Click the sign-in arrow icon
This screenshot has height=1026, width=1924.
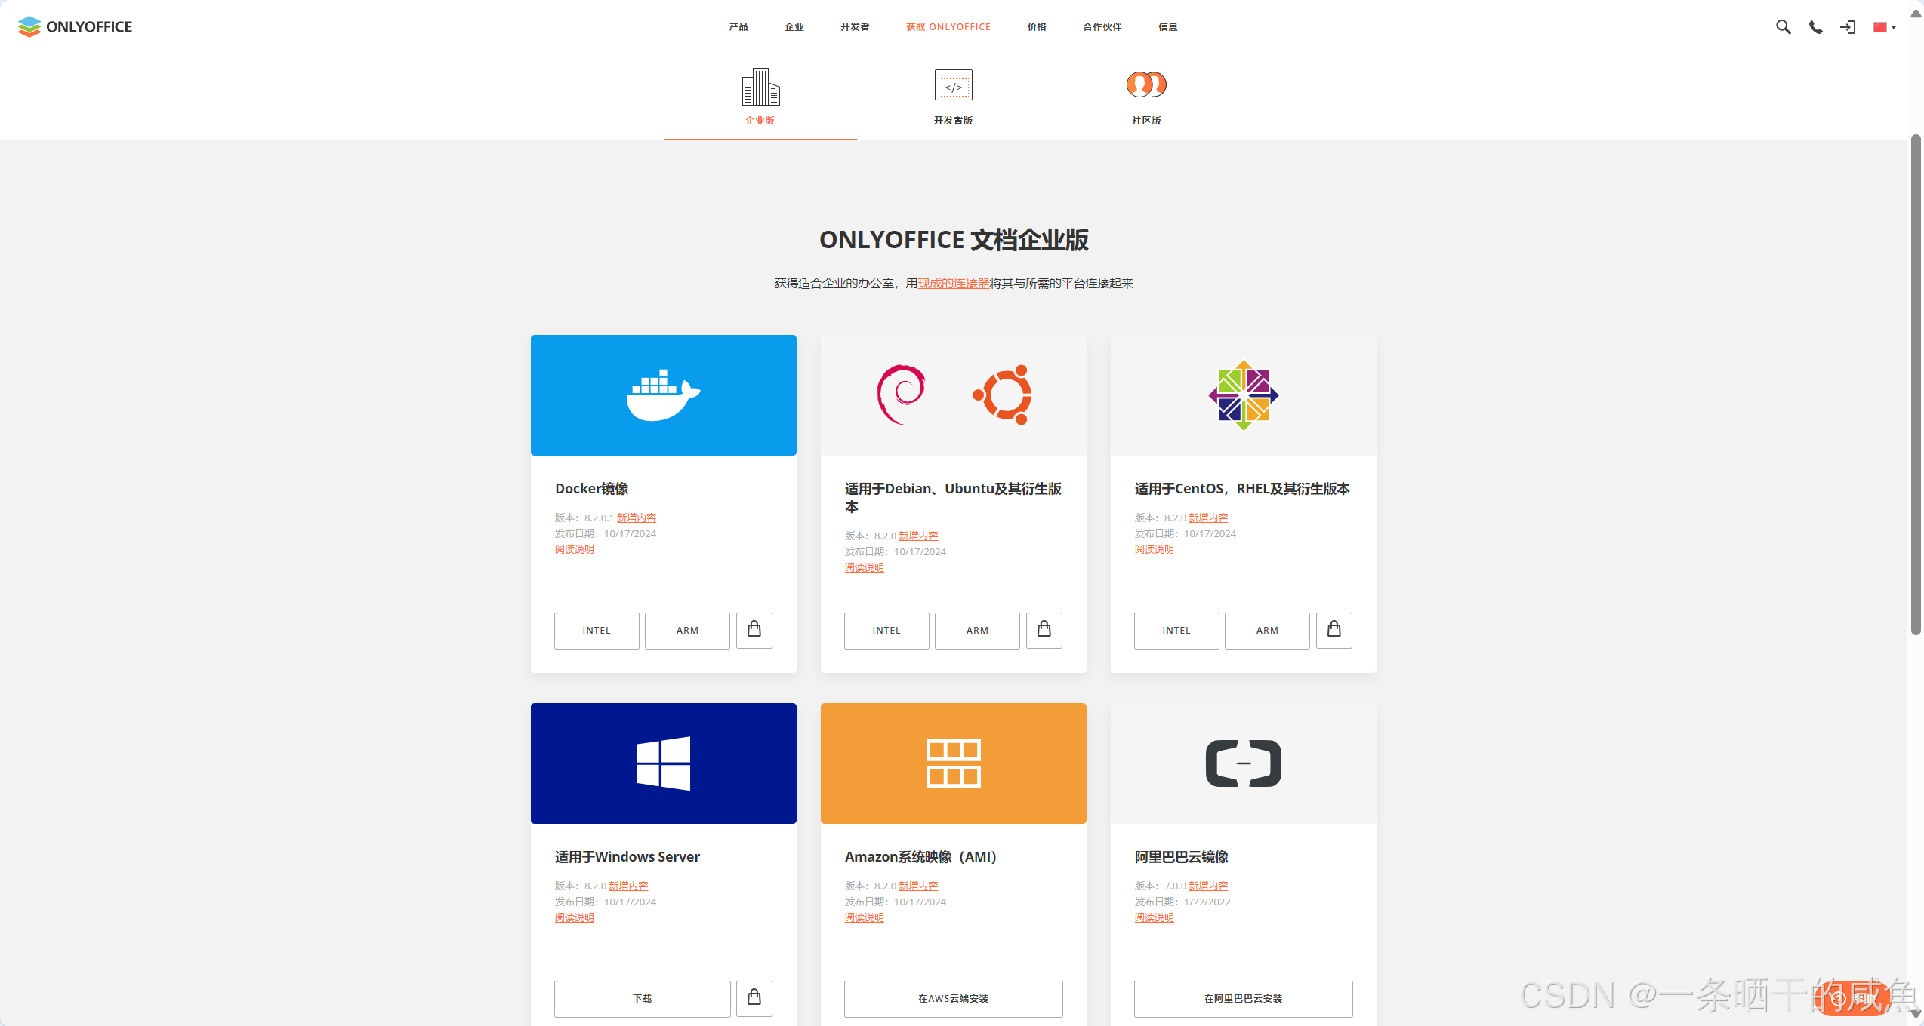(x=1848, y=27)
